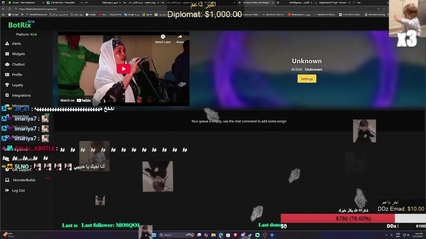Open File Explorer from the taskbar
The width and height of the screenshot is (426, 239).
[x=213, y=235]
